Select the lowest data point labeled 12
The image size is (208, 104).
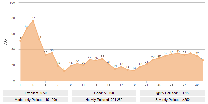pos(64,71)
